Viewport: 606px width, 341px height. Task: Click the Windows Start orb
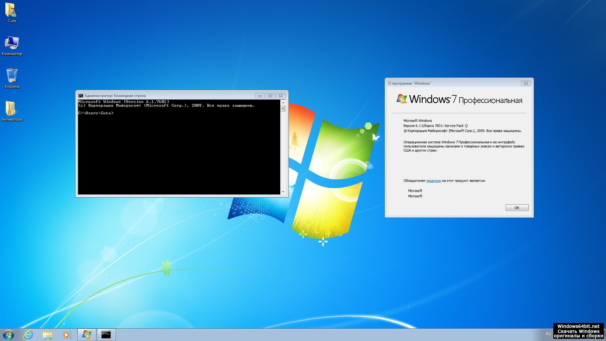[9, 334]
